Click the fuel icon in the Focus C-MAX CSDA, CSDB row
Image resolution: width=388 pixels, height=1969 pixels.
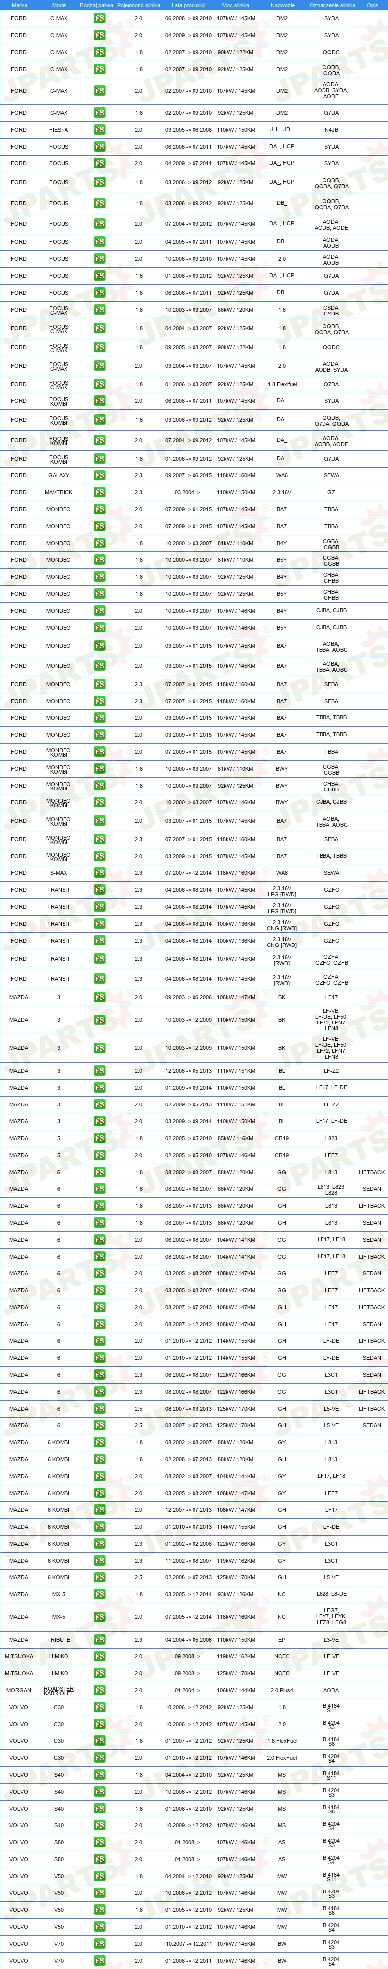99,310
